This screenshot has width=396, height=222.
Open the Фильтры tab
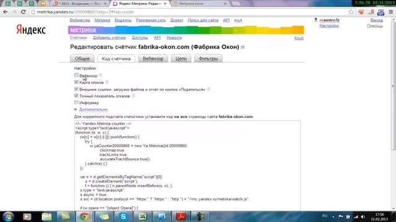click(209, 59)
